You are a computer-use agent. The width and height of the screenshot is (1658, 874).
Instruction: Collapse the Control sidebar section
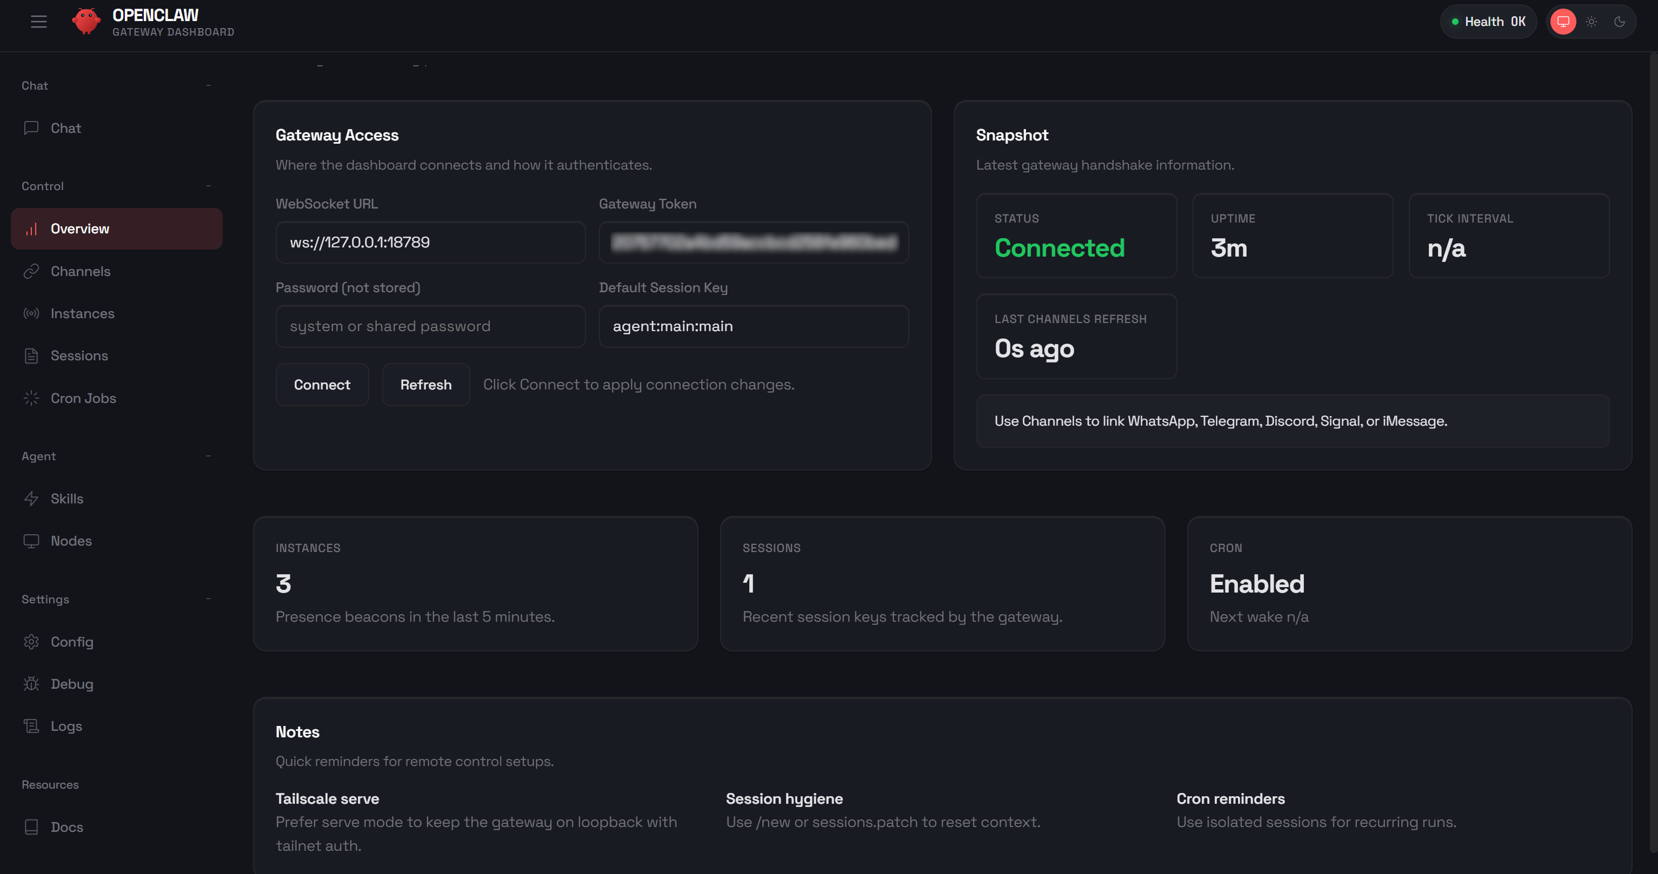click(x=208, y=185)
